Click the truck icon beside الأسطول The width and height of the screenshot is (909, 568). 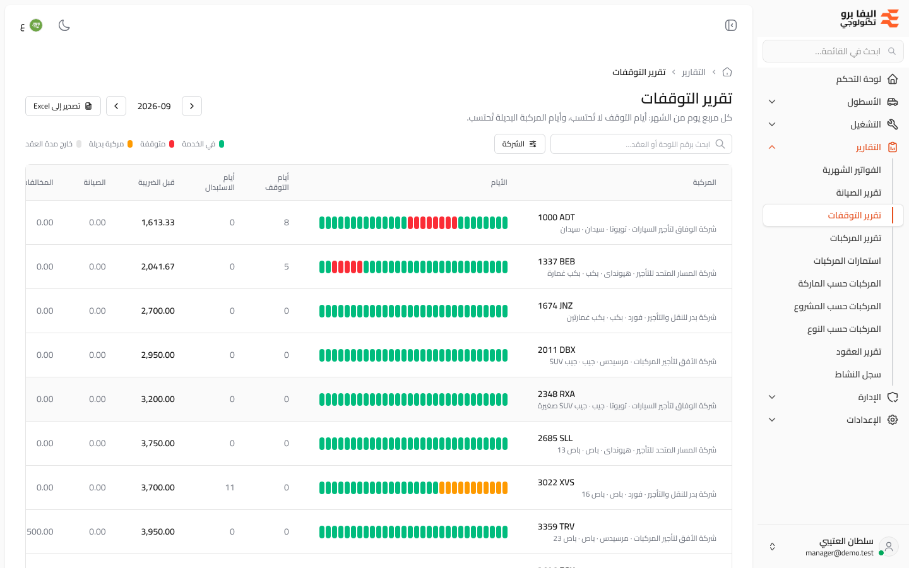(x=893, y=102)
